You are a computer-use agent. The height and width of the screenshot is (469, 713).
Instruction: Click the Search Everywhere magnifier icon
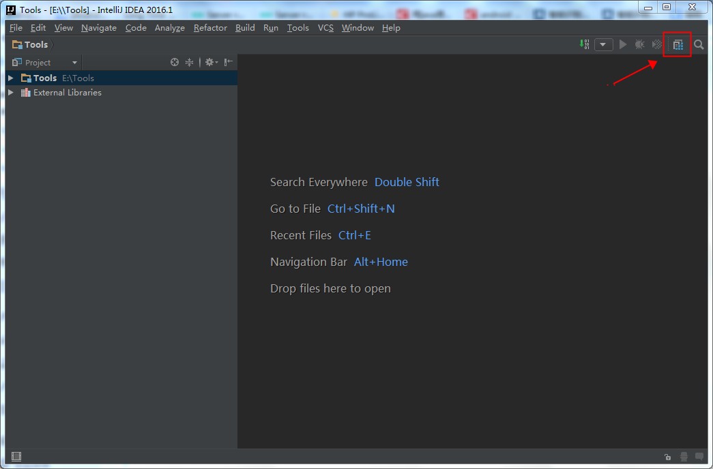(699, 44)
